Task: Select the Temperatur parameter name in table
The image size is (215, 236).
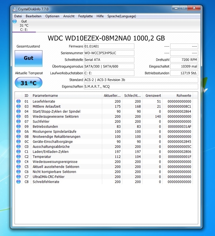Action: coord(42,157)
